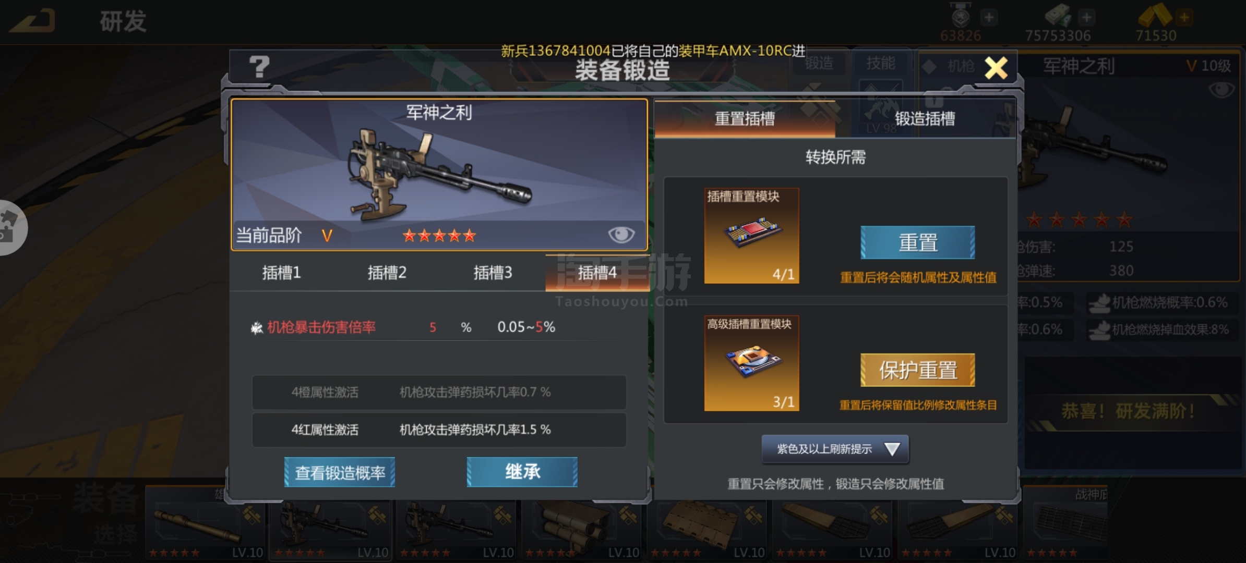
Task: Toggle the eye icon on weapon preview
Action: coord(621,235)
